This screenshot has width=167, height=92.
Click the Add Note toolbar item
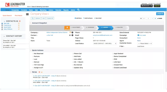tap(78, 18)
